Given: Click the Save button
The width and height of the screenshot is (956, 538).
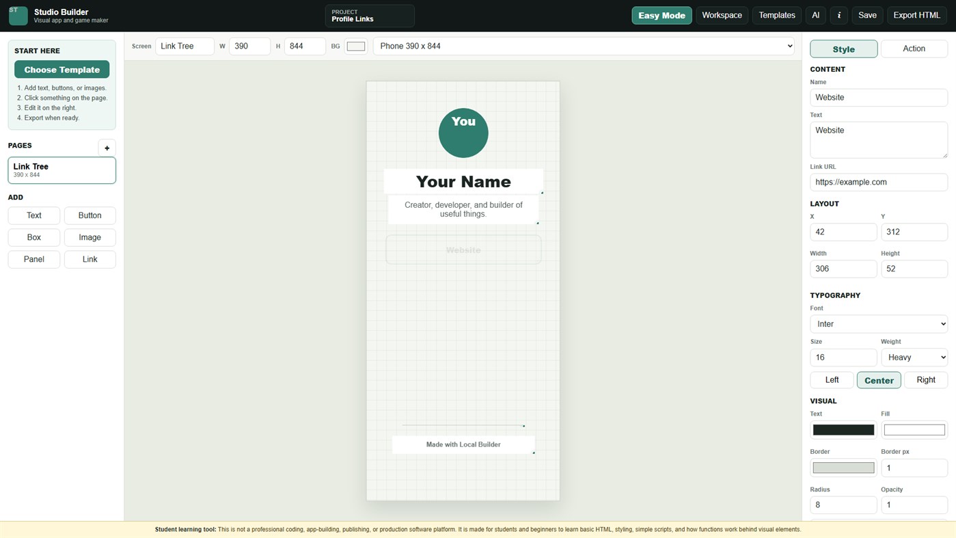Looking at the screenshot, I should [867, 15].
